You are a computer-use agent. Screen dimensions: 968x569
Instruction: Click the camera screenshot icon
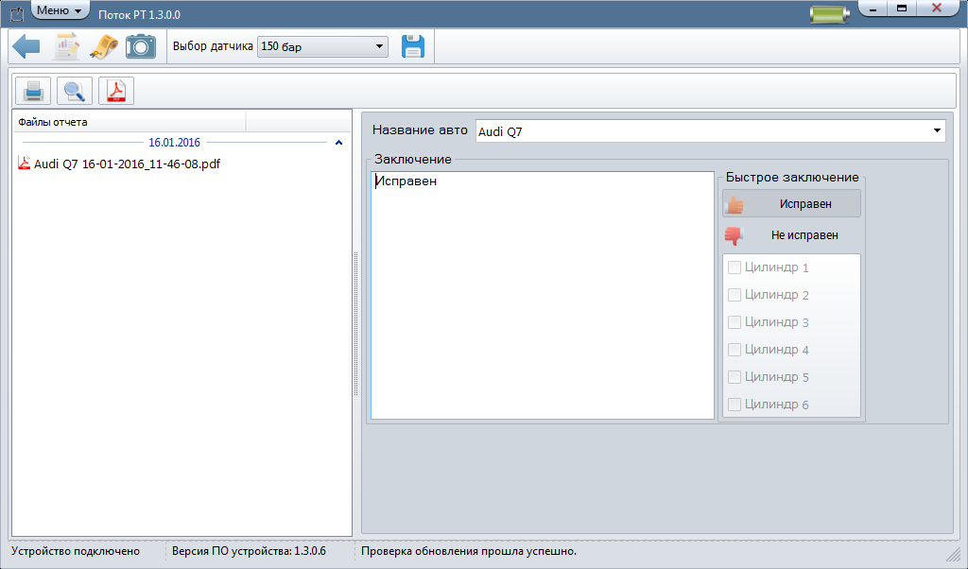click(141, 46)
